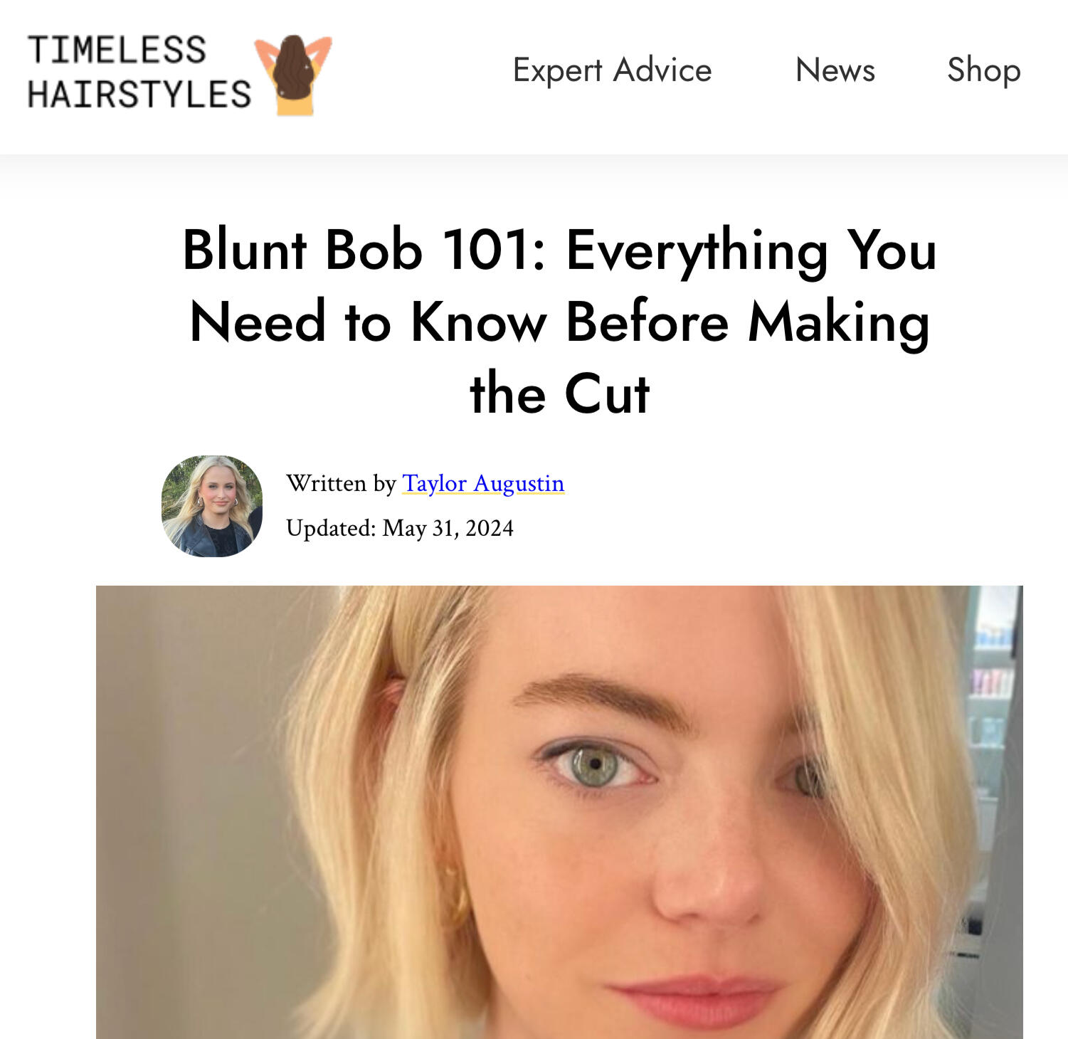Click the author's round profile photo
1068x1039 pixels.
pyautogui.click(x=212, y=506)
